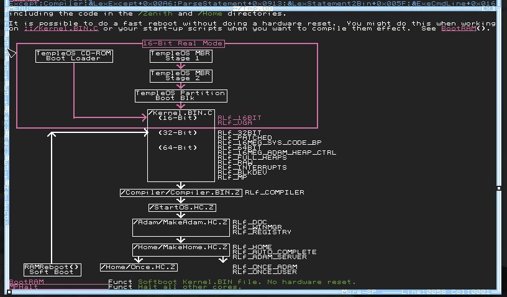This screenshot has width=507, height=297.
Task: Click the RLf_16MEG_SYS_CODE_BP flag
Action: point(270,142)
